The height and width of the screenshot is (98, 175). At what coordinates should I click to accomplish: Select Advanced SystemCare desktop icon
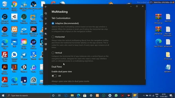pos(5,19)
